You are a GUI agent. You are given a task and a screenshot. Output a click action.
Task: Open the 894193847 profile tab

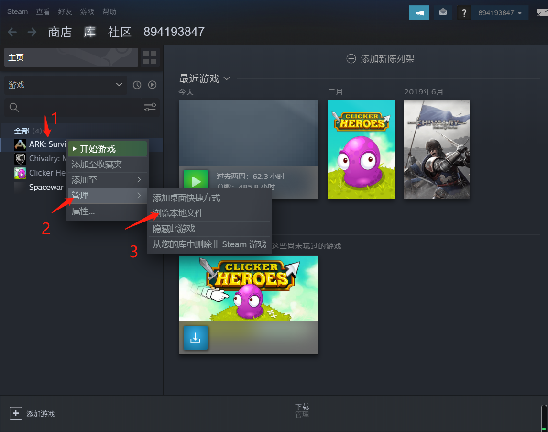pyautogui.click(x=174, y=32)
